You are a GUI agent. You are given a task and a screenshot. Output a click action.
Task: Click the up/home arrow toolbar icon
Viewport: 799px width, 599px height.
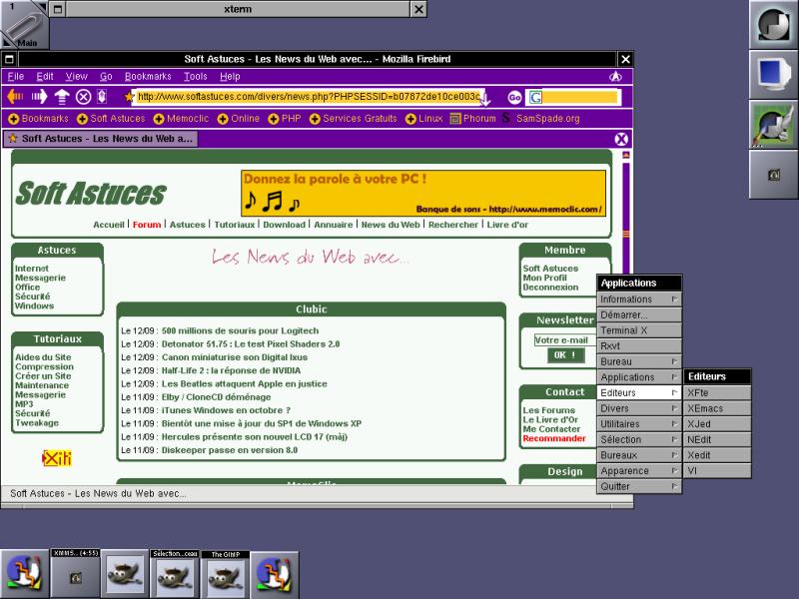click(62, 96)
